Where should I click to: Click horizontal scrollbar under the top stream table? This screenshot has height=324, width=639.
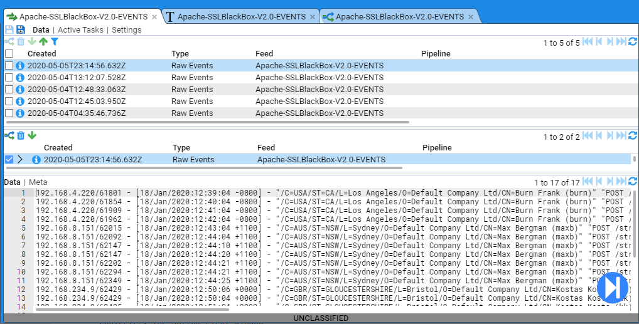pos(207,122)
